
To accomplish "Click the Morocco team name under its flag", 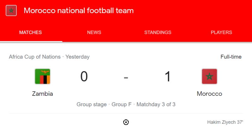I will click(209, 94).
